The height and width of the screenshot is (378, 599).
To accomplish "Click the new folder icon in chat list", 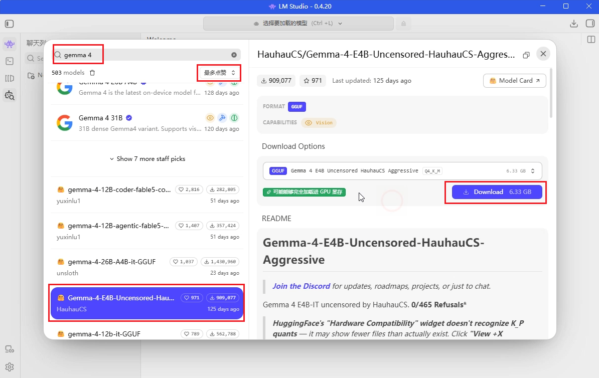I will (x=31, y=76).
